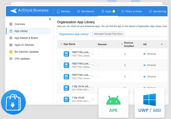Click the Biz Daemon Updates yellow icon

pyautogui.click(x=11, y=52)
